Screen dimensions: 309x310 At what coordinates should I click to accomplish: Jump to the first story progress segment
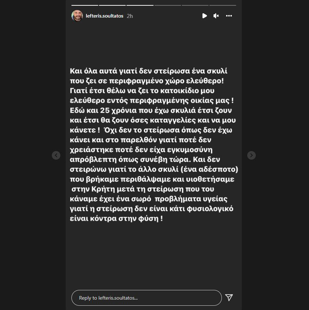(x=85, y=5)
